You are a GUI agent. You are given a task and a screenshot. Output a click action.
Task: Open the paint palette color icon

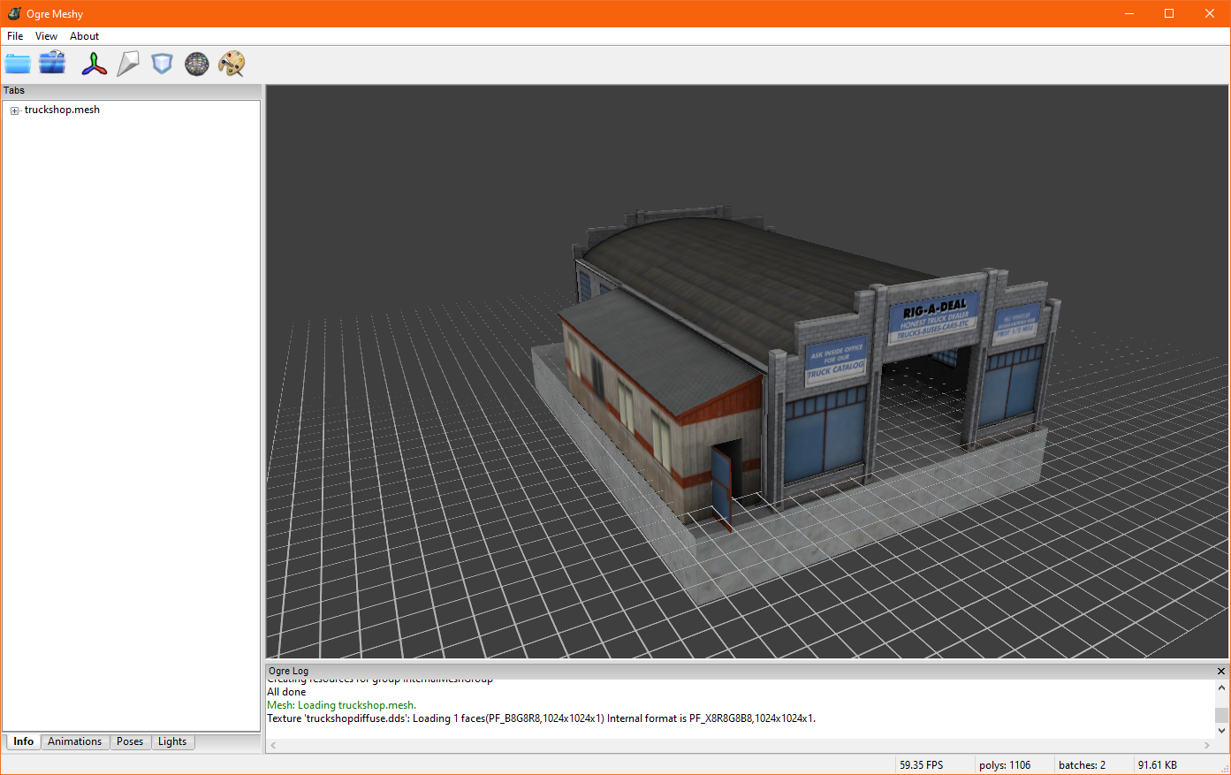pos(232,64)
